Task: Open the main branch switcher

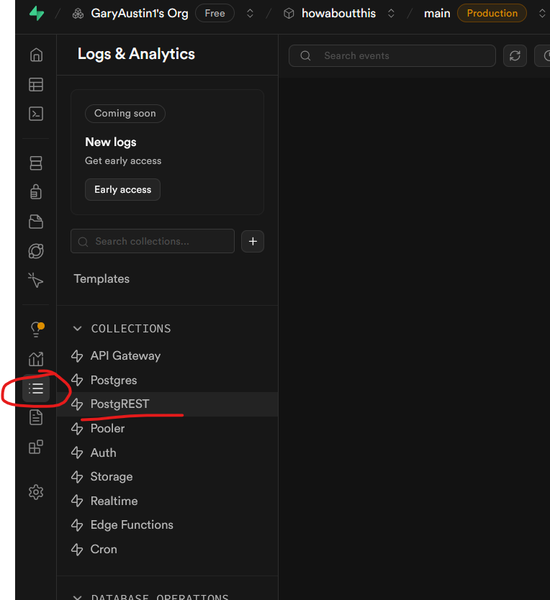Action: tap(541, 14)
